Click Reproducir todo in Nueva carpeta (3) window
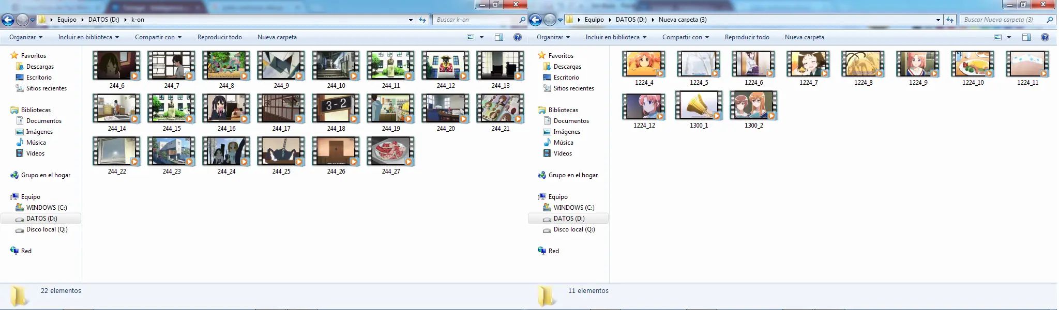Viewport: 1059px width, 310px height. click(747, 37)
